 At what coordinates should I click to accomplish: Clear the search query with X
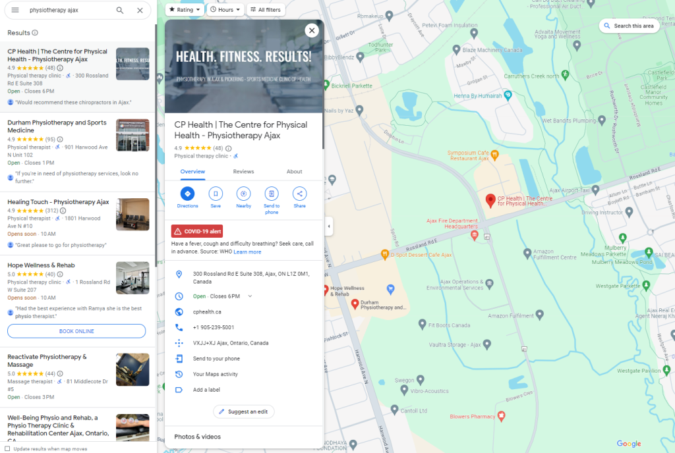tap(140, 11)
